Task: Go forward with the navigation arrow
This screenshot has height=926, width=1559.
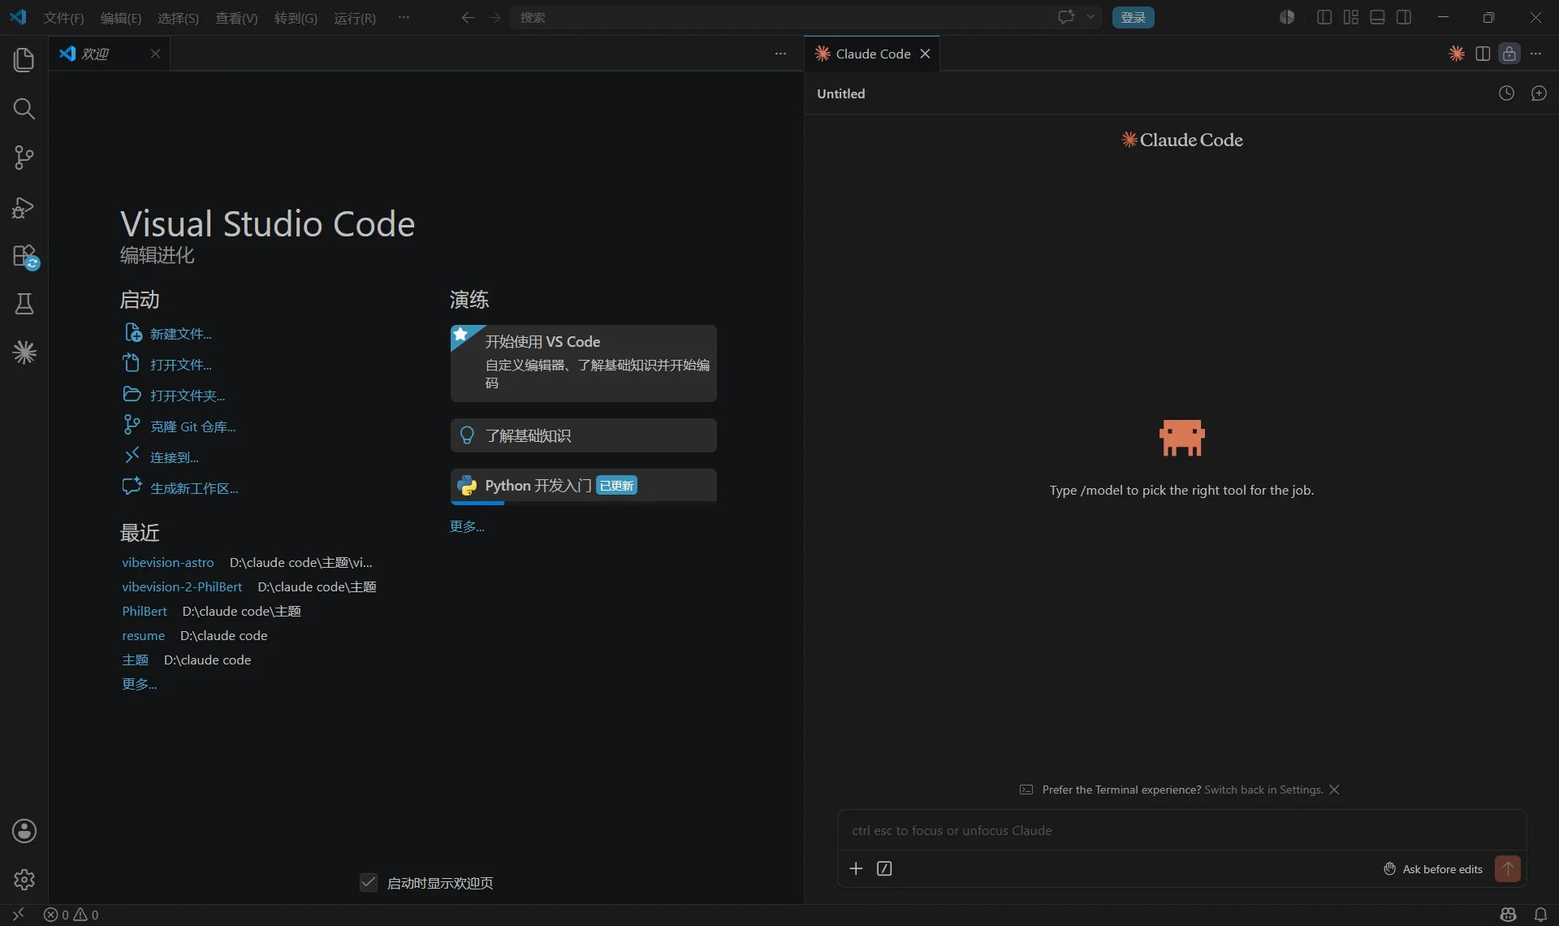Action: click(x=494, y=17)
